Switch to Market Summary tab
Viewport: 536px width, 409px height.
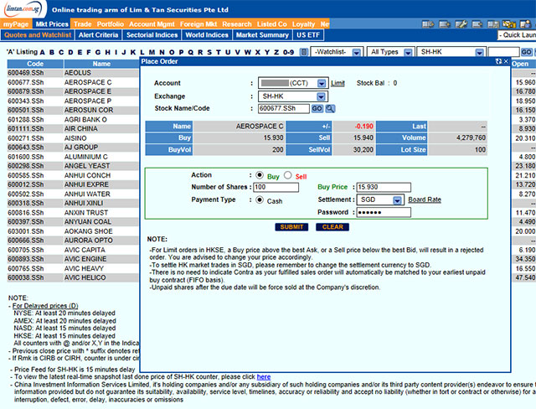[x=262, y=35]
